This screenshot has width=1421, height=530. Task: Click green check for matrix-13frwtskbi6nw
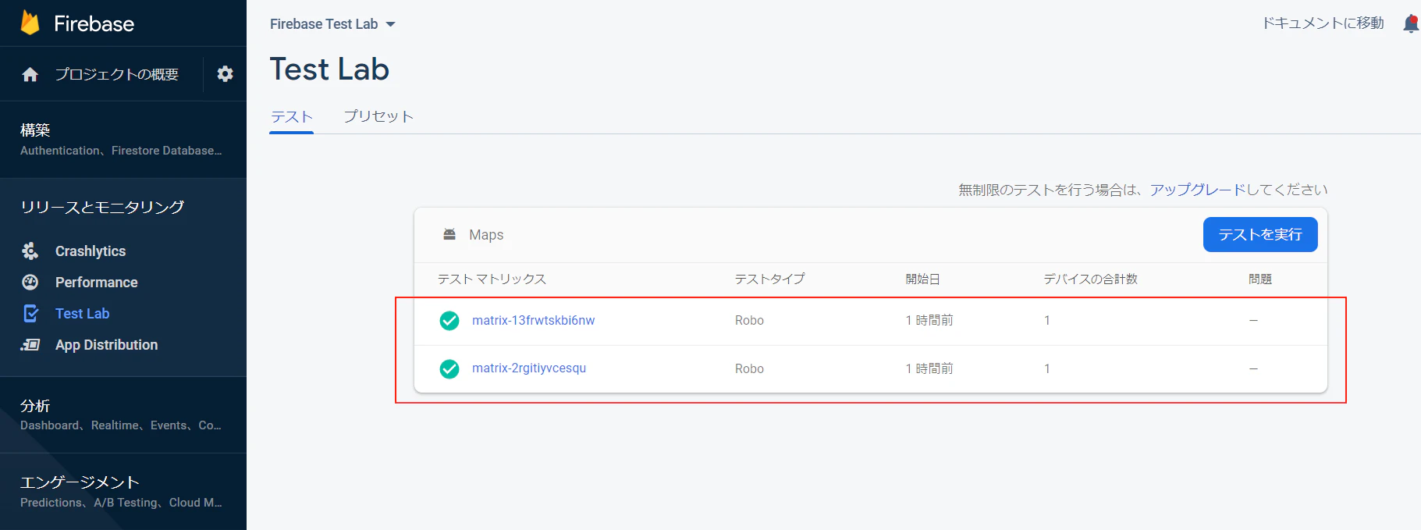click(449, 321)
